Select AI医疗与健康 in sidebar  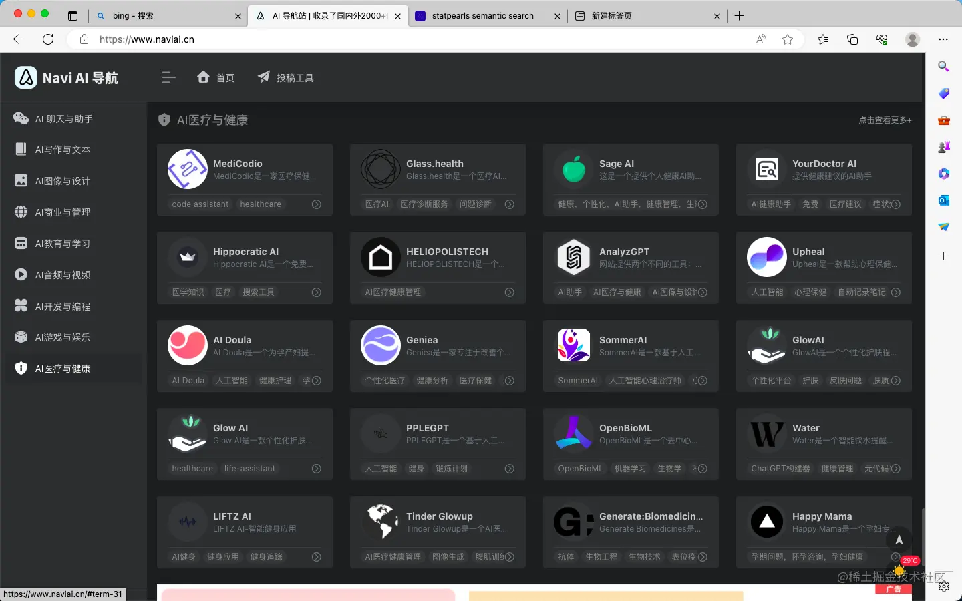(x=73, y=368)
